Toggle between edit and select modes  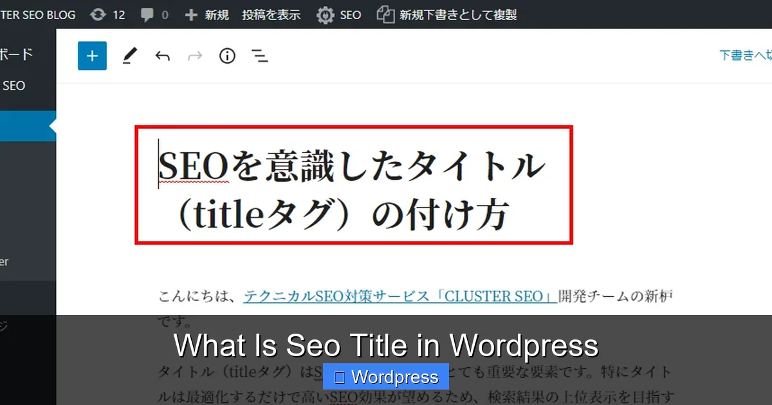tap(129, 56)
